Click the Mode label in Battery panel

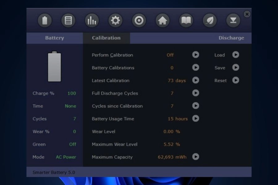coord(38,157)
